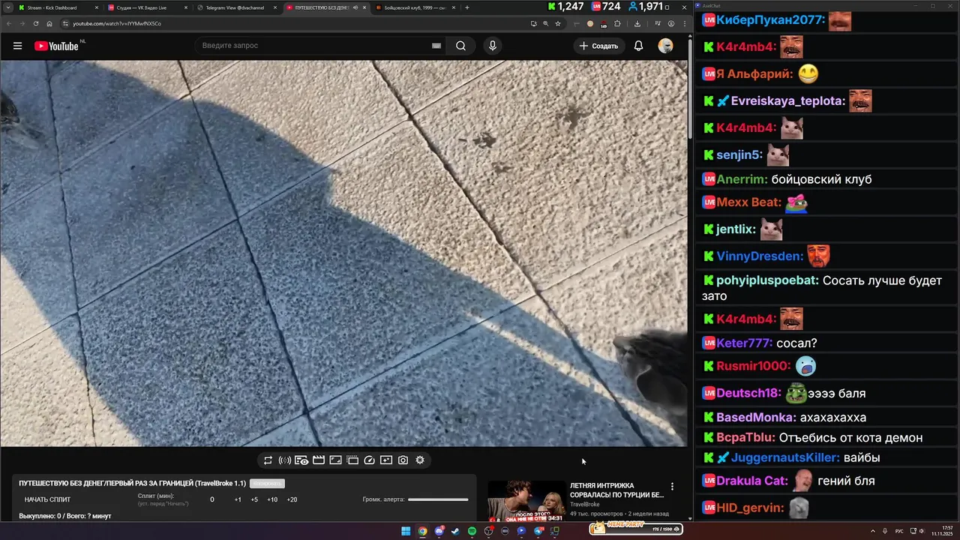Open a new browser tab

(467, 7)
